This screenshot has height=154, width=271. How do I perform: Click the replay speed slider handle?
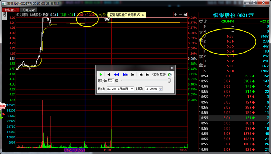pyautogui.click(x=169, y=81)
